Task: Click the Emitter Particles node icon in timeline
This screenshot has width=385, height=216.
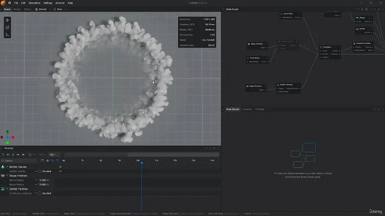Action: [x=2, y=189]
